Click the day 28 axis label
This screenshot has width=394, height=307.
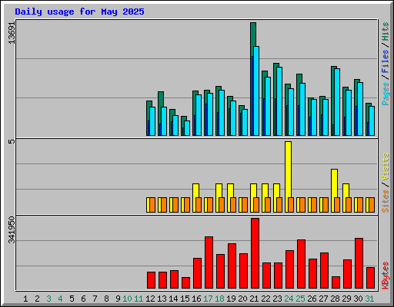coord(335,299)
